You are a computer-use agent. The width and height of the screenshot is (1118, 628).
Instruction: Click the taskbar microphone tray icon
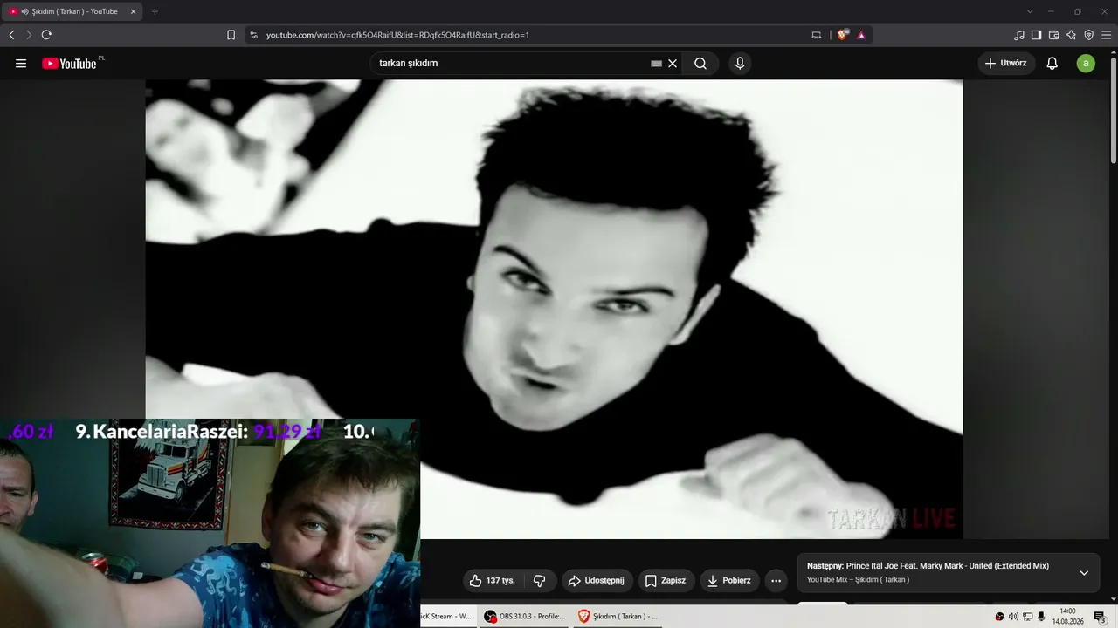point(1041,617)
